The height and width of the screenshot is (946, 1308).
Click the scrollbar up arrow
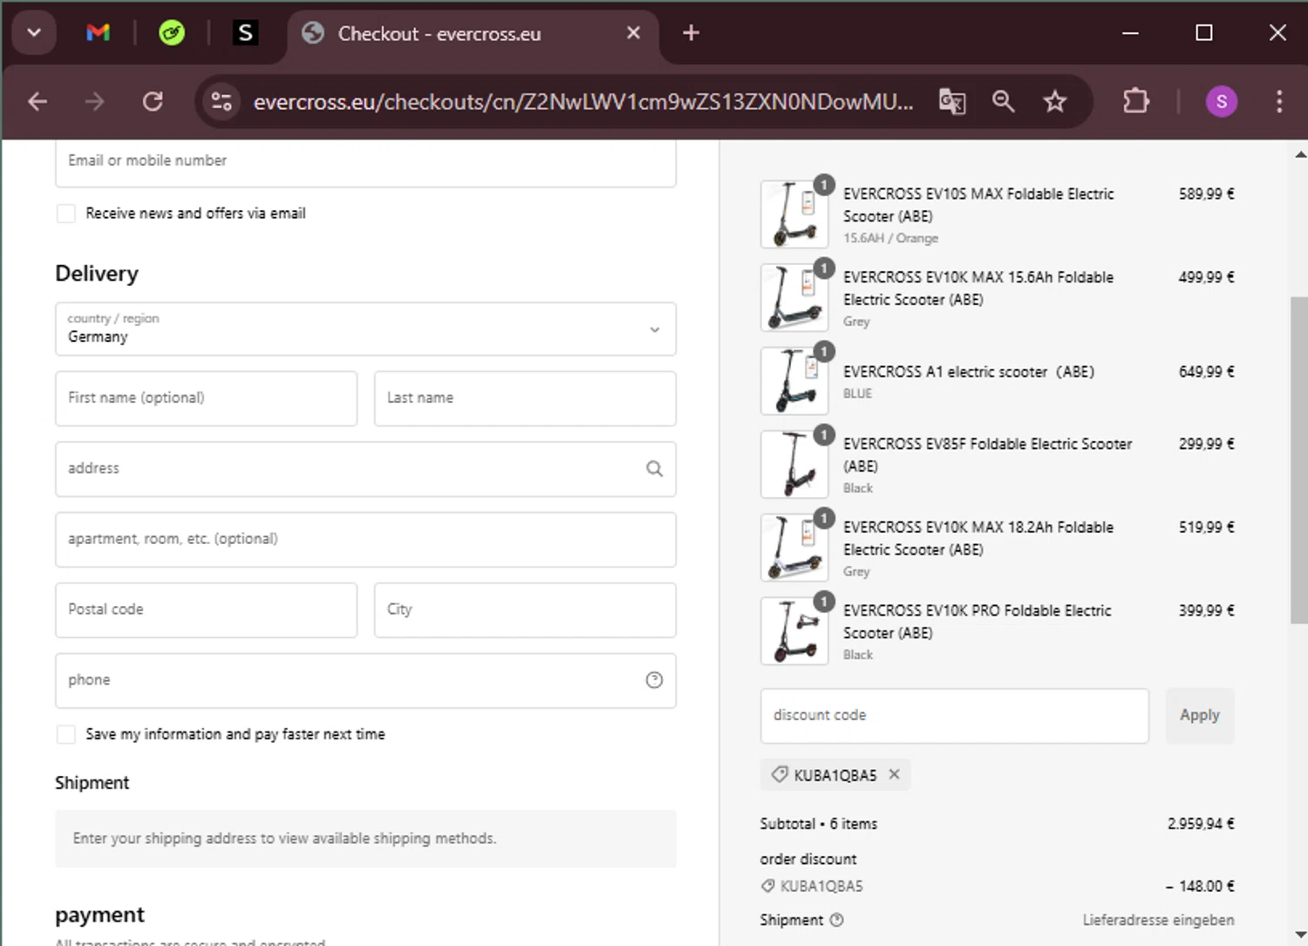click(x=1299, y=154)
